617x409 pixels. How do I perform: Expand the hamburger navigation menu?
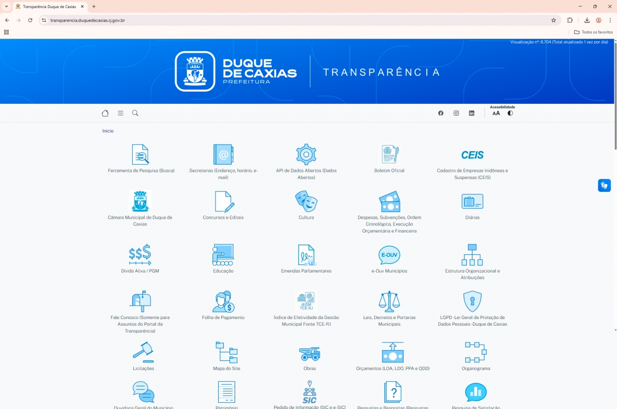click(120, 113)
